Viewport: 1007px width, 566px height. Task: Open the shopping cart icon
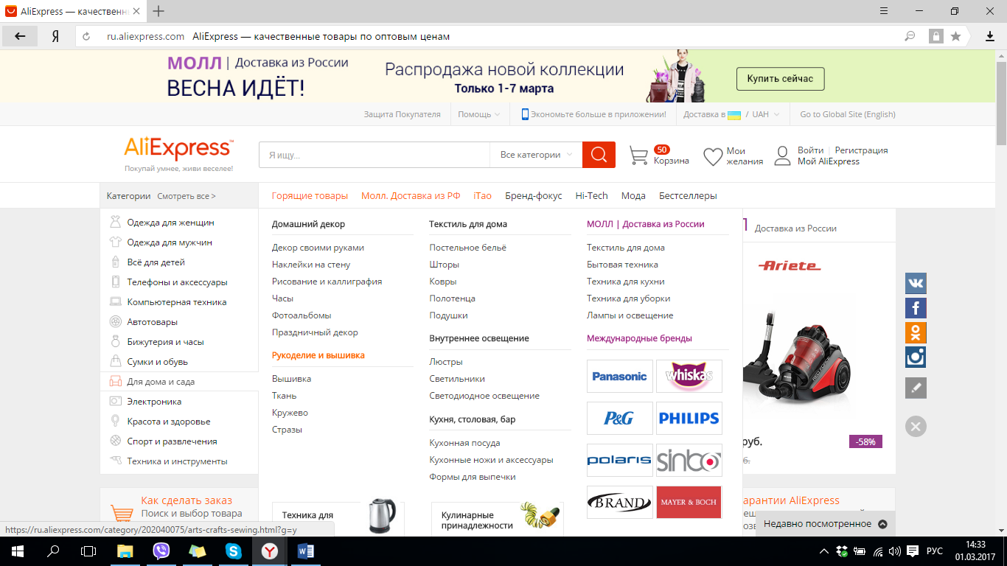click(x=638, y=156)
